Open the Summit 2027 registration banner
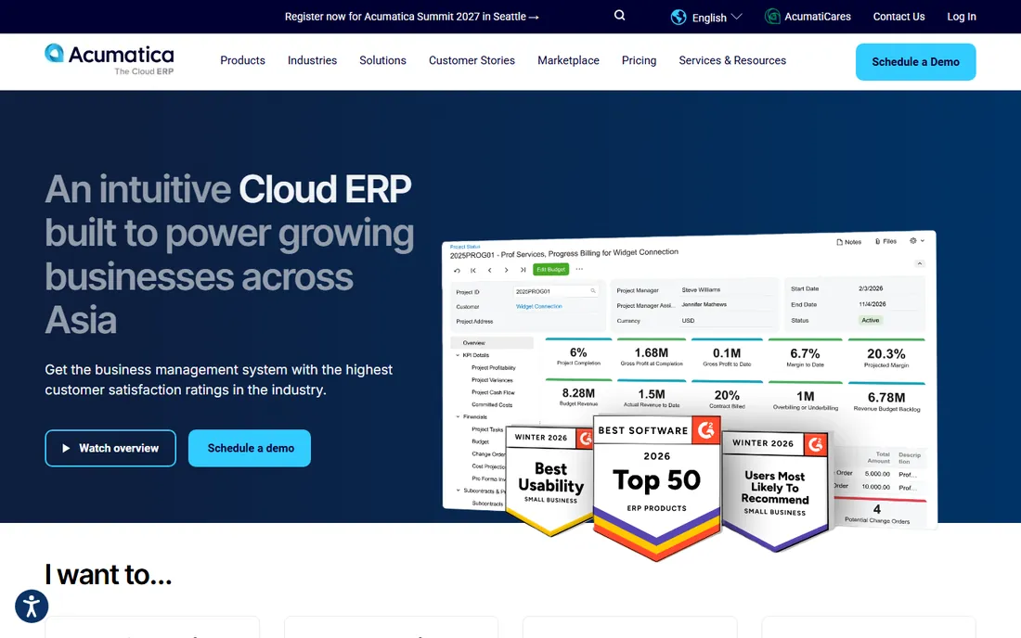Viewport: 1021px width, 638px height. 411,17
